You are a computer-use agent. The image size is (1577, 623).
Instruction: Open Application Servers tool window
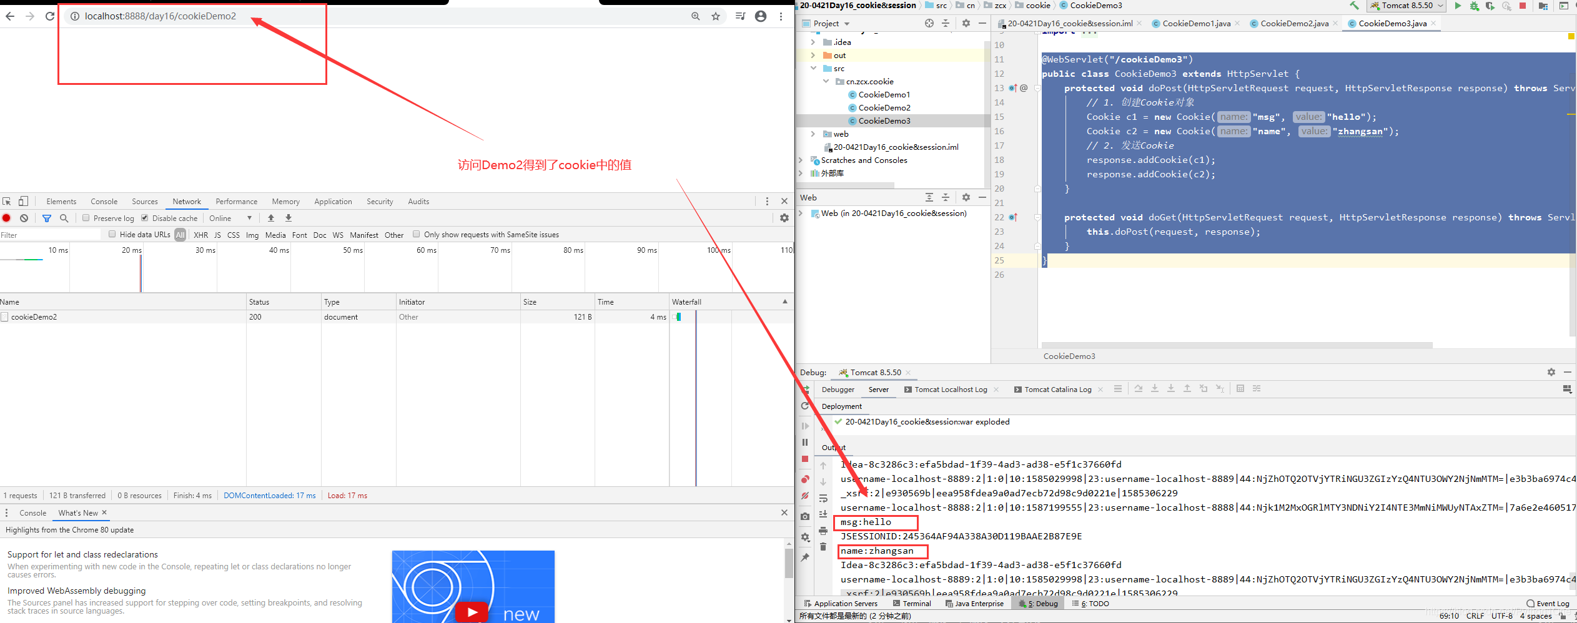841,604
